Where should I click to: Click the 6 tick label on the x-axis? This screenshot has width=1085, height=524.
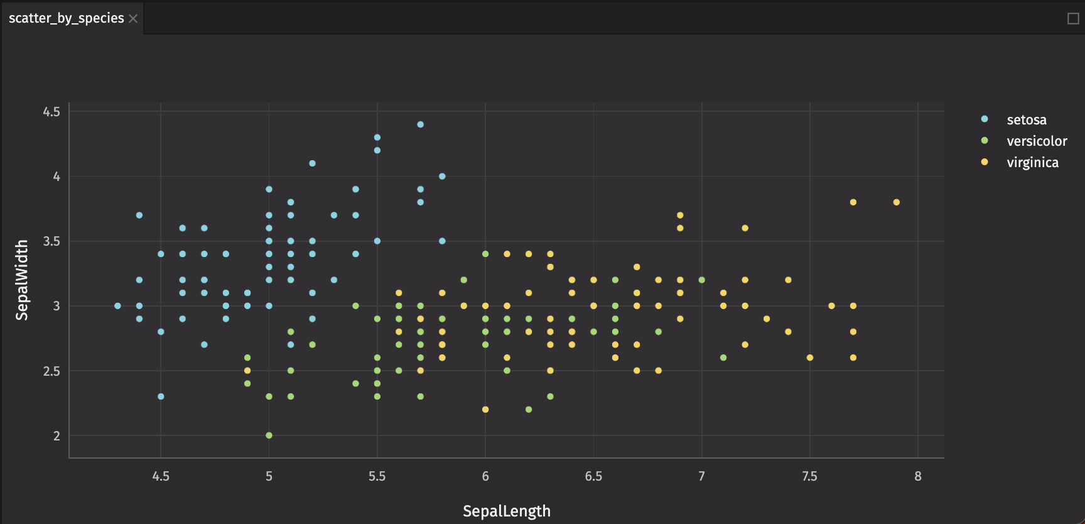[485, 476]
